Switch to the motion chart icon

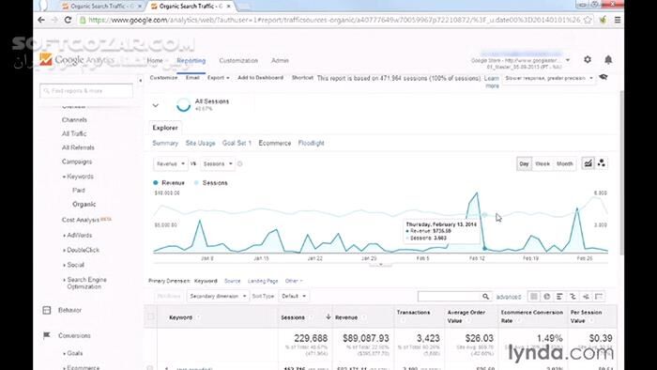coord(602,163)
